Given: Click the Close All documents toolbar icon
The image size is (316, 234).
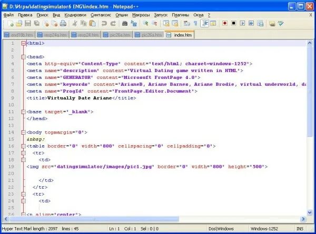Looking at the screenshot, I should pos(54,24).
